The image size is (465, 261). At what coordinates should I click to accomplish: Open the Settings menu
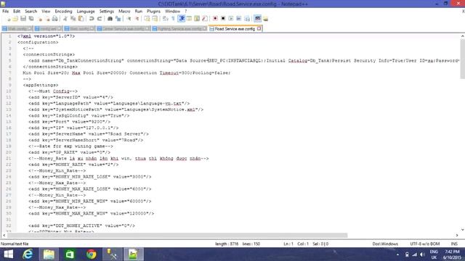tap(107, 12)
